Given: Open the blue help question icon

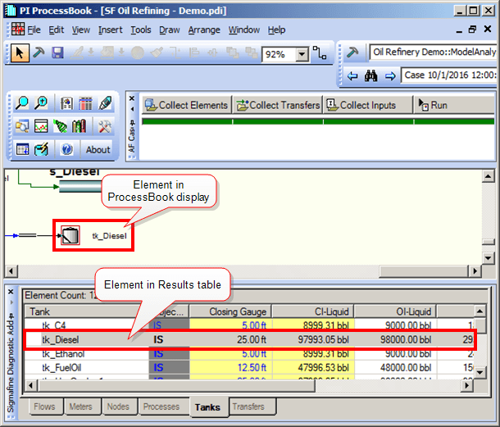Looking at the screenshot, I should [66, 149].
